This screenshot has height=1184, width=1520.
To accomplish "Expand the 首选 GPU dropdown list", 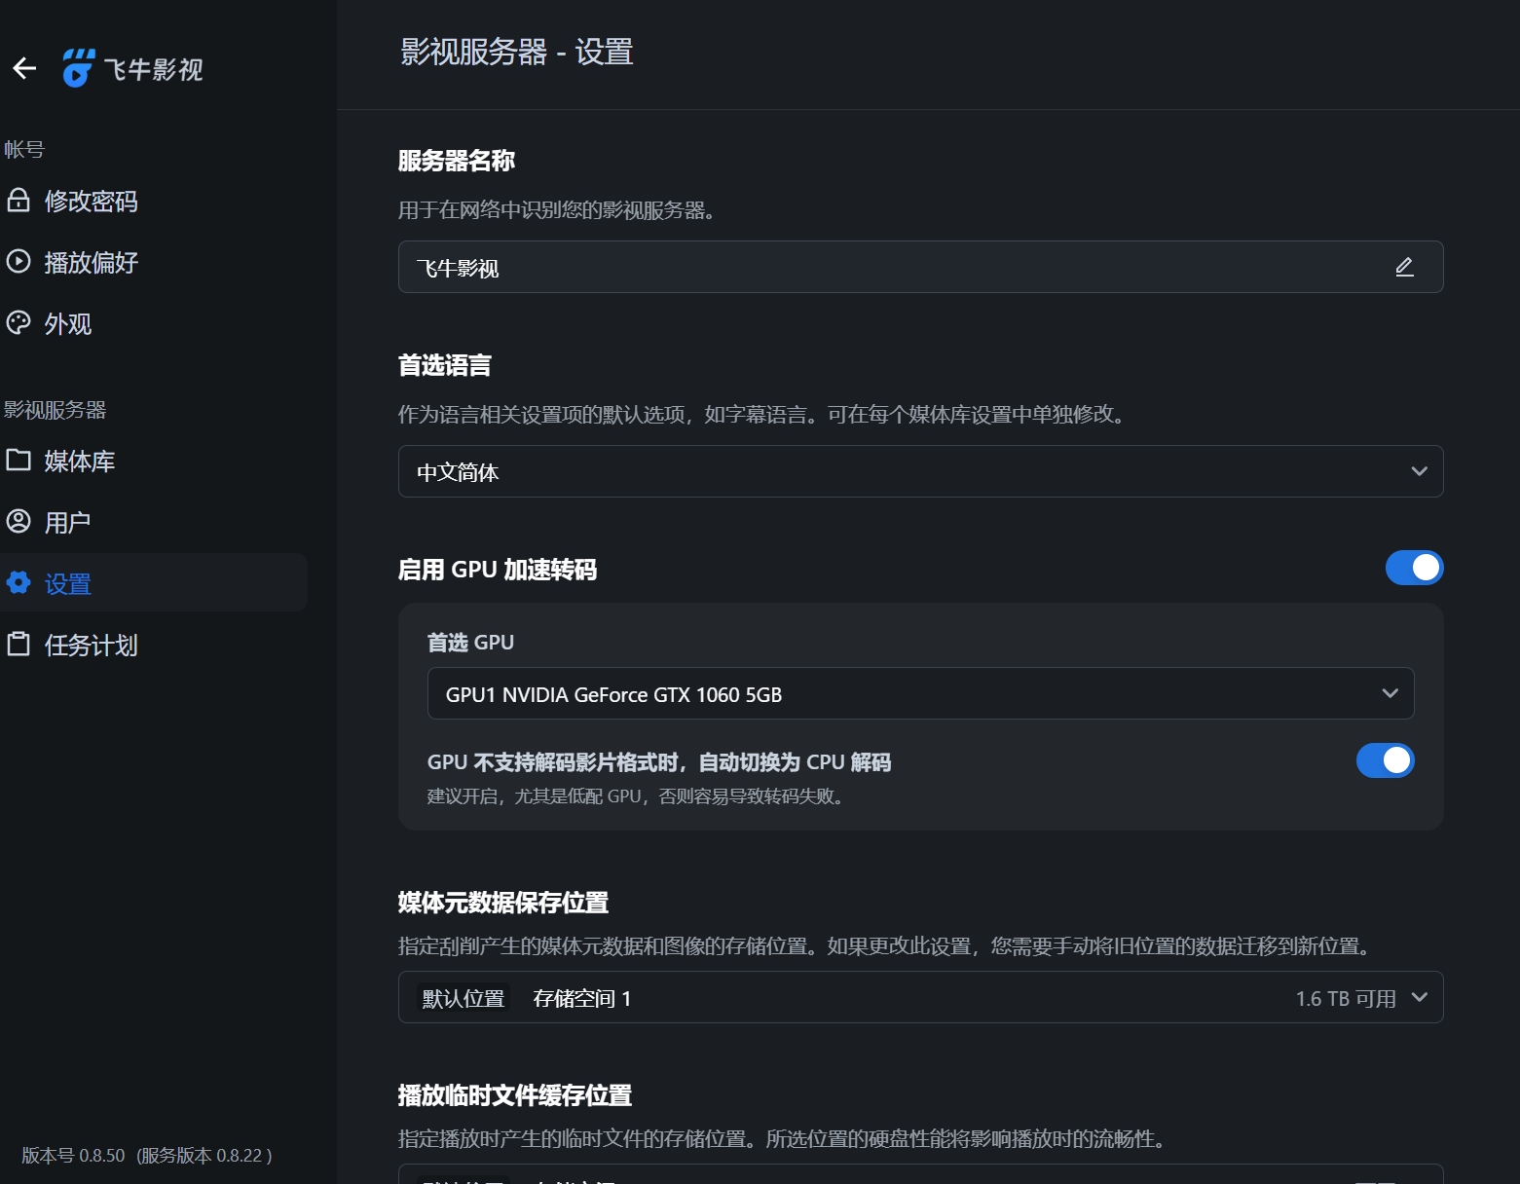I will coord(920,693).
